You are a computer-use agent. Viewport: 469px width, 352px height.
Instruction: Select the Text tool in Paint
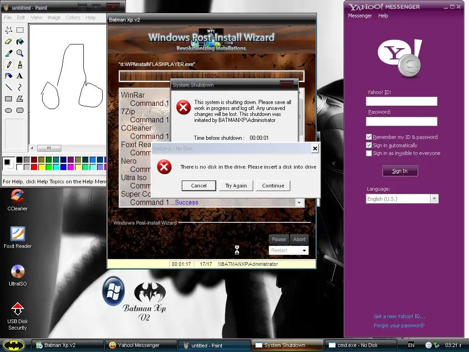click(20, 76)
